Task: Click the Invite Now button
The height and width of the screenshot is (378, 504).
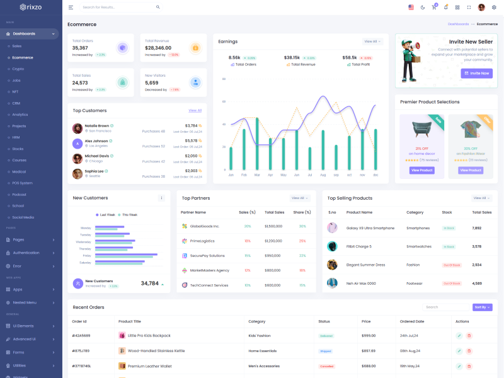Action: (476, 73)
